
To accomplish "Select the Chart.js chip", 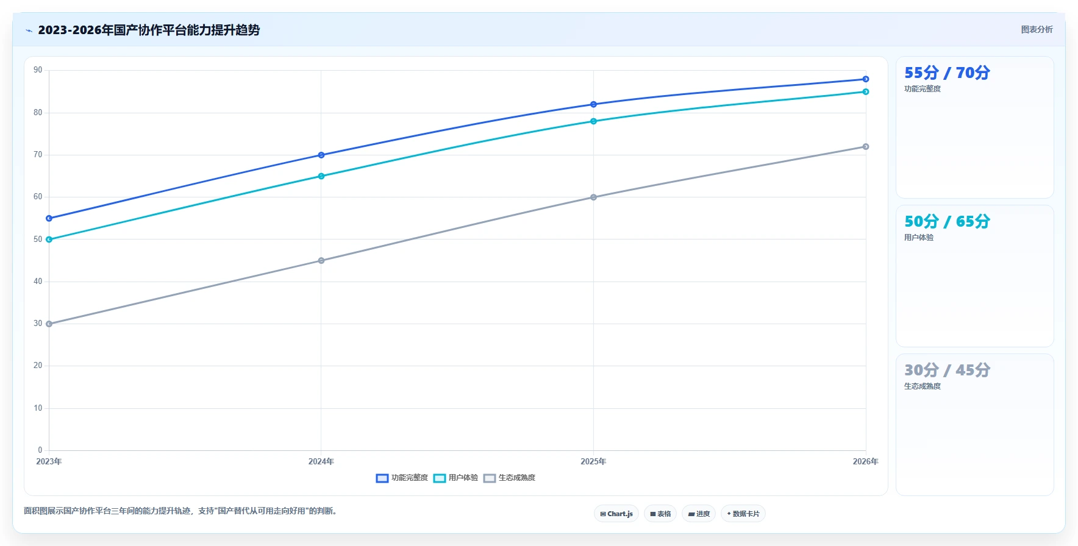I will click(x=616, y=514).
